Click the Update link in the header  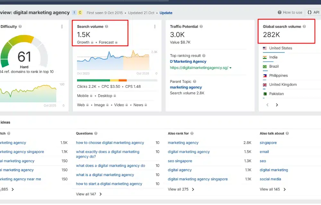166,12
